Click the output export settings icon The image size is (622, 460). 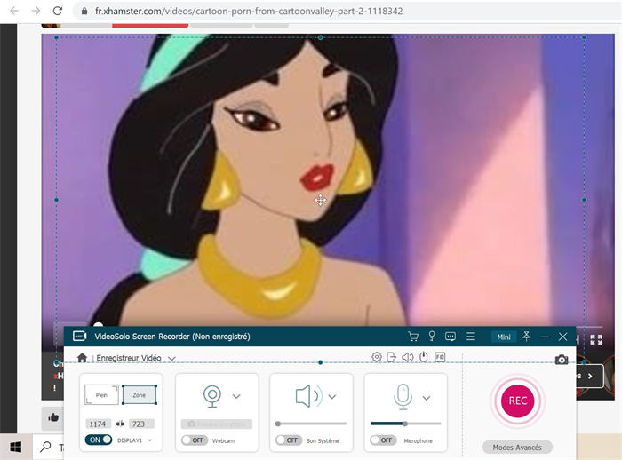(392, 357)
